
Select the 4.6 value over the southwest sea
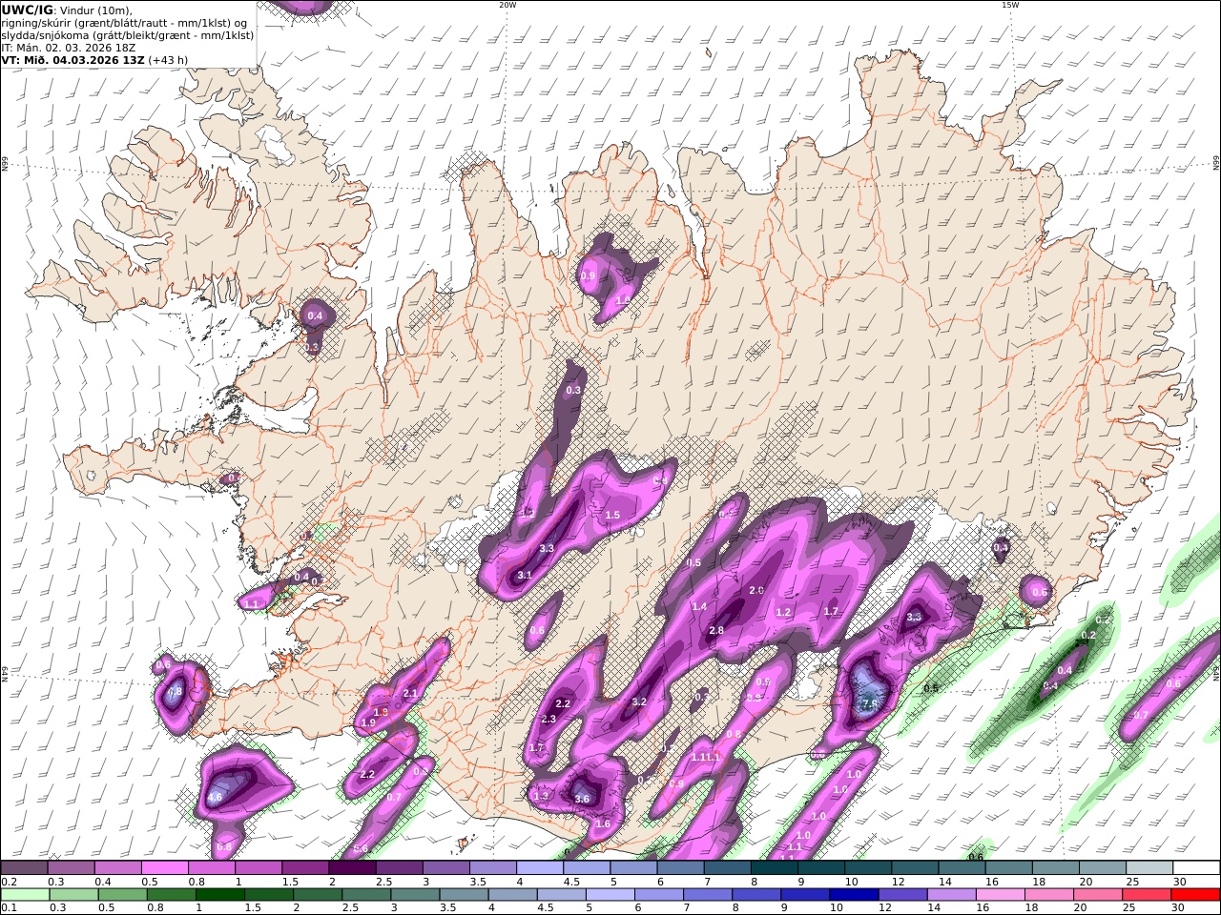[215, 798]
